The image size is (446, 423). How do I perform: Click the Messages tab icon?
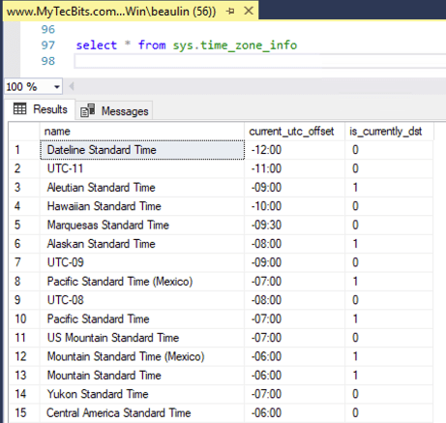[87, 110]
